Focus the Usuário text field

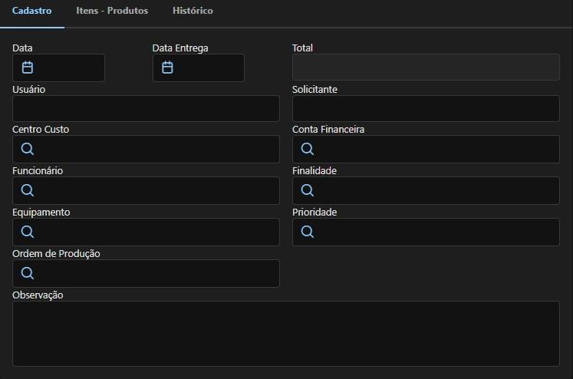[147, 108]
